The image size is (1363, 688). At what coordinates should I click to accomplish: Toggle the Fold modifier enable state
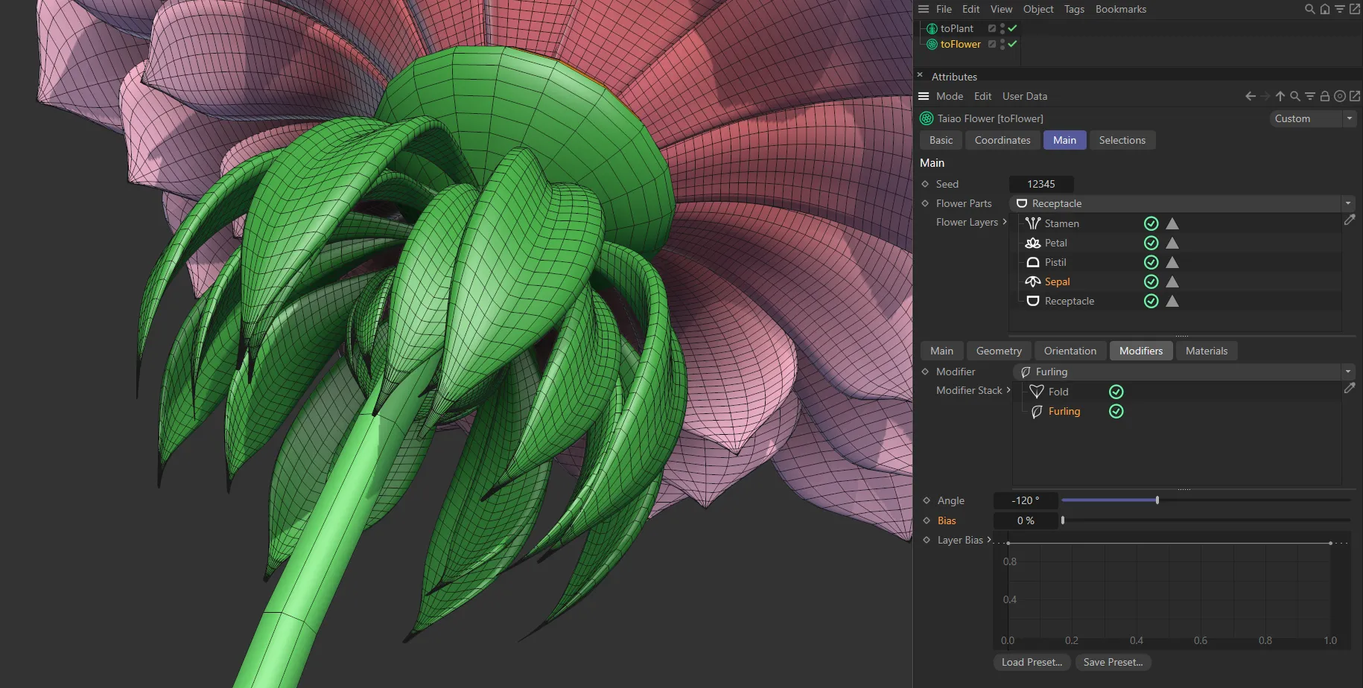point(1116,391)
